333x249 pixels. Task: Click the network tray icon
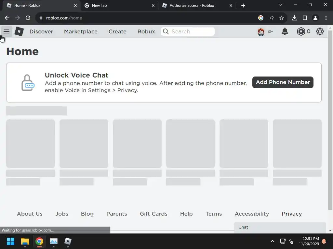tap(283, 241)
